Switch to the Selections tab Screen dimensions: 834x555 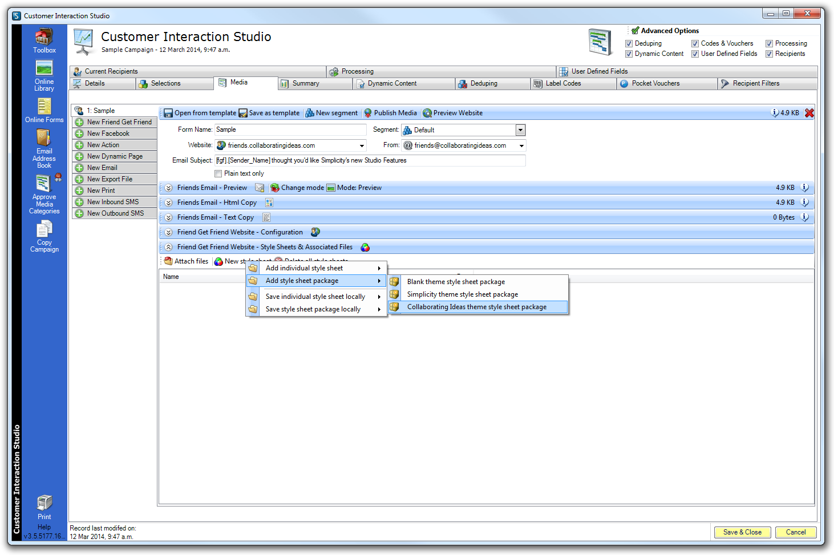[174, 83]
